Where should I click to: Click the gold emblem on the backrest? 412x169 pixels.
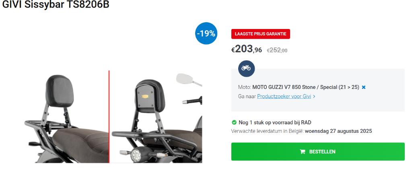point(145,97)
